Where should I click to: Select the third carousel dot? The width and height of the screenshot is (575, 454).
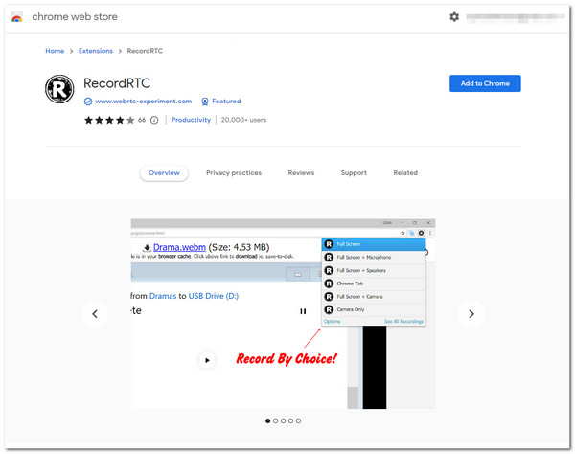pos(283,420)
